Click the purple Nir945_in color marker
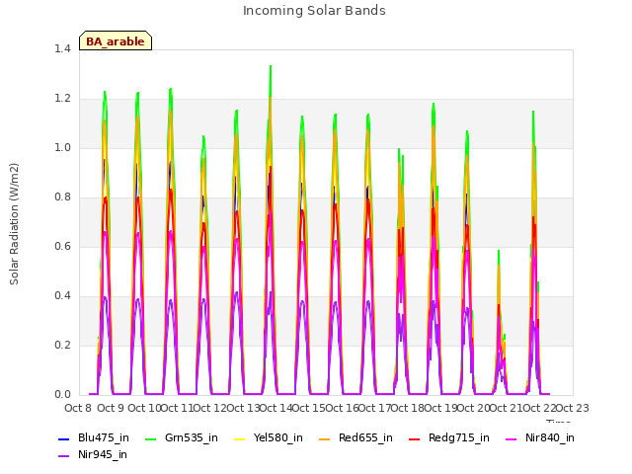This screenshot has height=474, width=632. (x=63, y=456)
